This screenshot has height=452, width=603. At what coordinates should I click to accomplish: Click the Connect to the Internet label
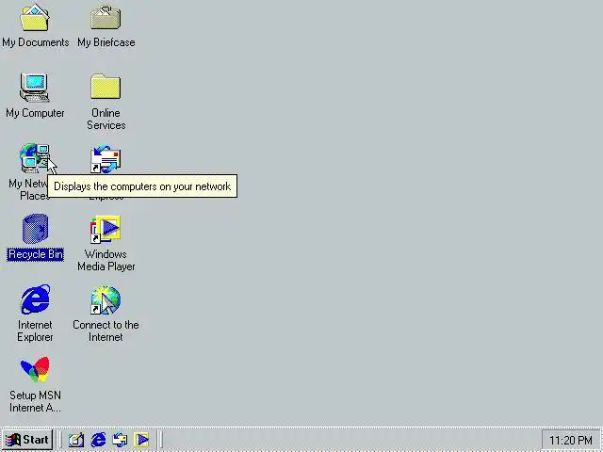106,331
